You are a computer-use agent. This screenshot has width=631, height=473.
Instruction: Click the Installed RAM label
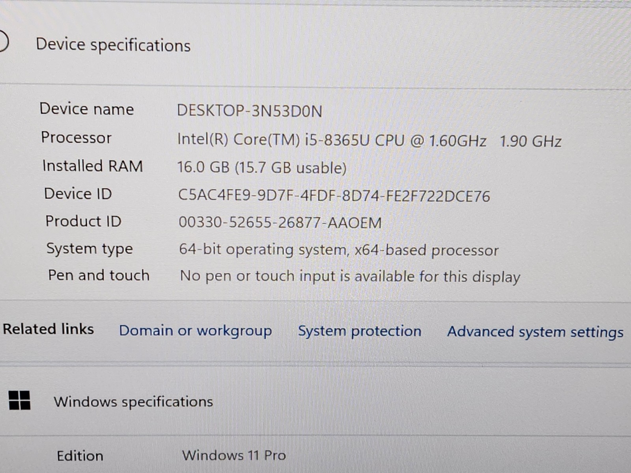point(93,166)
